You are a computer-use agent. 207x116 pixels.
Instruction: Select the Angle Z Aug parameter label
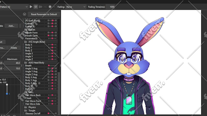[x=31, y=75]
